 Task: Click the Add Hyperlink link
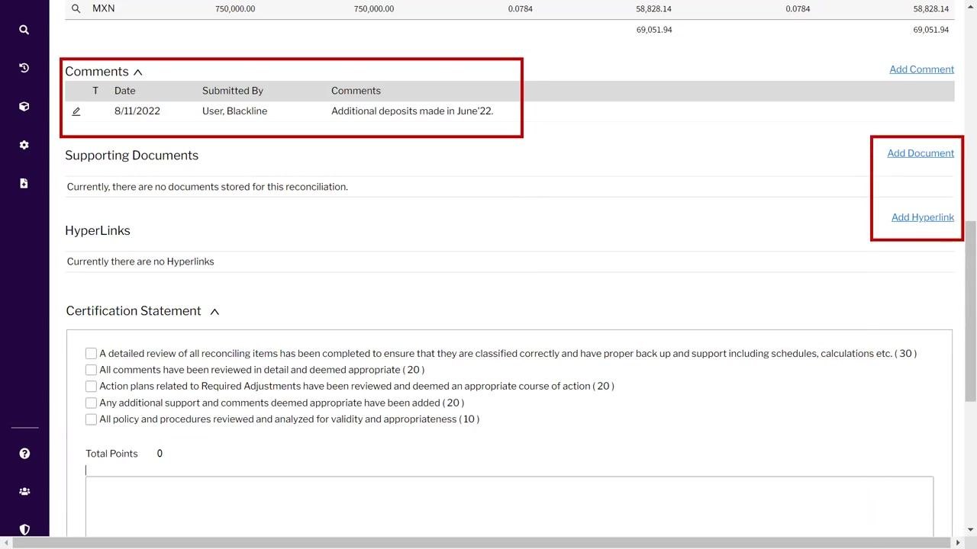(923, 217)
